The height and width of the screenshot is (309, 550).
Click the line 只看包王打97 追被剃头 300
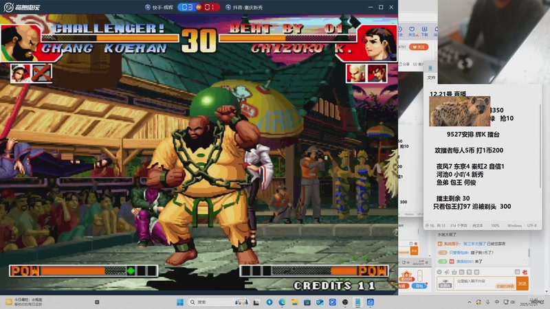[472, 207]
